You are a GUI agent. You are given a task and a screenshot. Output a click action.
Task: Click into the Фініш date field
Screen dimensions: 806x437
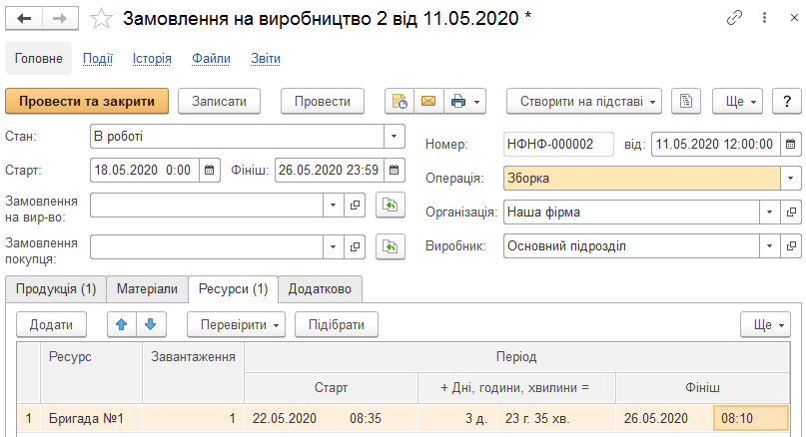point(330,170)
